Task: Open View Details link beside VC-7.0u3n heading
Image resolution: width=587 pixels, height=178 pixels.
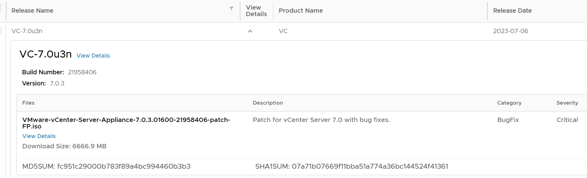Action: pos(93,56)
